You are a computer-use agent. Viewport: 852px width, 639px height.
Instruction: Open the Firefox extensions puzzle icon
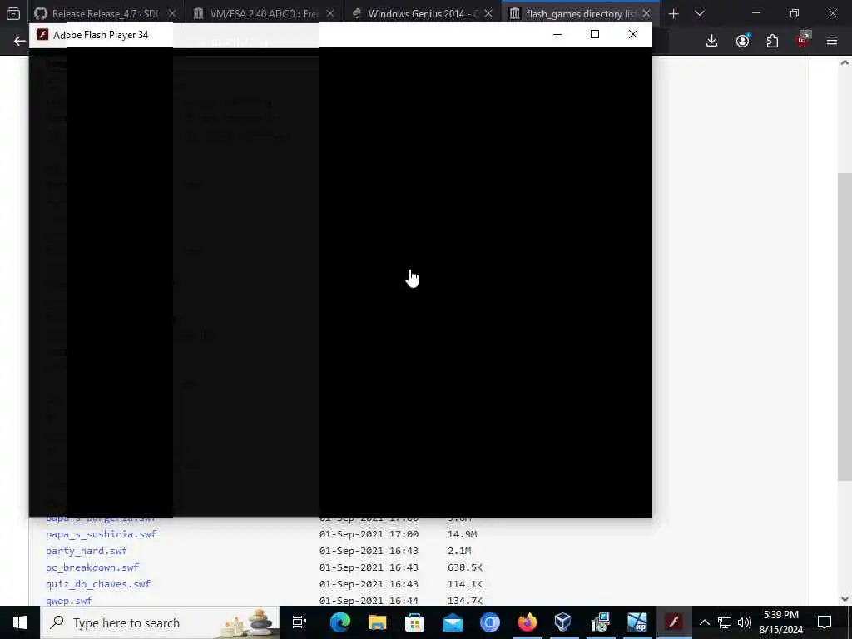click(x=772, y=41)
